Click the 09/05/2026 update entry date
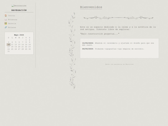The width and height of the screenshot is (168, 126). (88, 49)
